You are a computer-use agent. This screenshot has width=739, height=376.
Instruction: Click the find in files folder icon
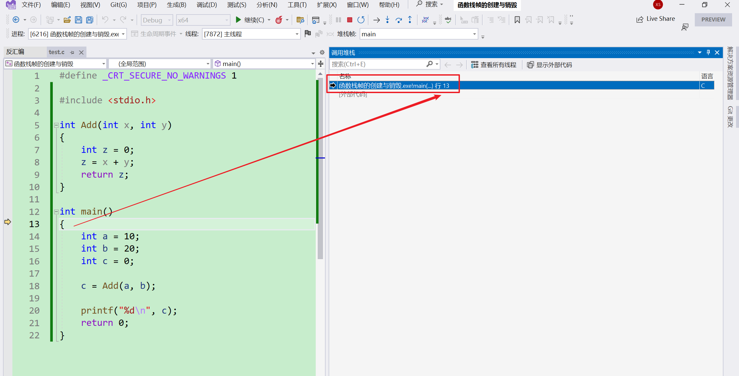pos(300,20)
